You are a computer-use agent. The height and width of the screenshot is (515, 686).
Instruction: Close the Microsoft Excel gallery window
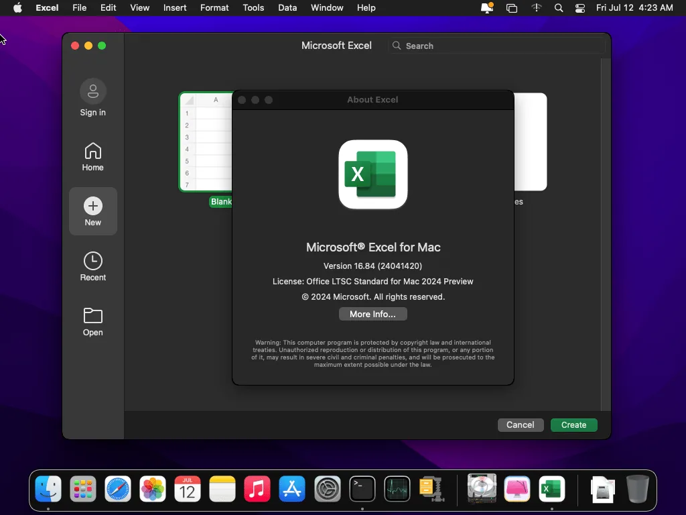pyautogui.click(x=75, y=46)
